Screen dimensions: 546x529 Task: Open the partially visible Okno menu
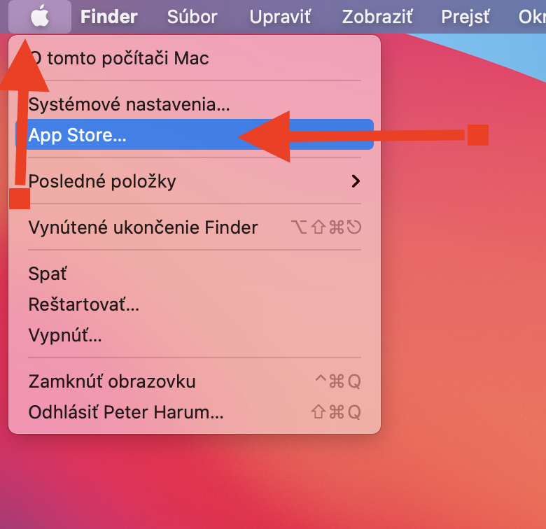click(x=532, y=16)
